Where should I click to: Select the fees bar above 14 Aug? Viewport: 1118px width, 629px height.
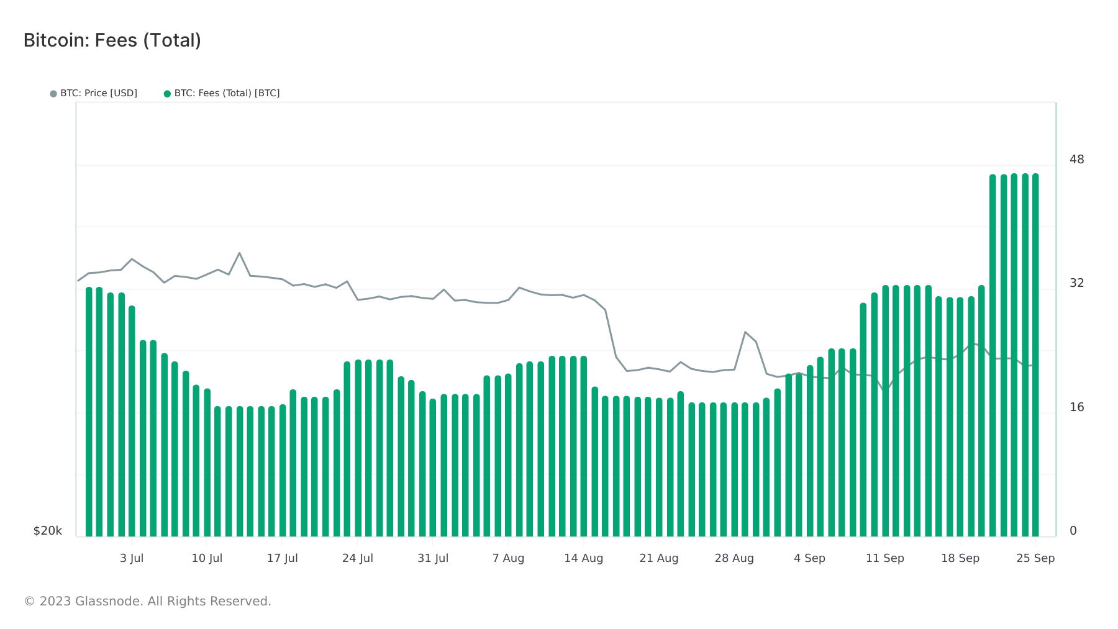pos(584,446)
